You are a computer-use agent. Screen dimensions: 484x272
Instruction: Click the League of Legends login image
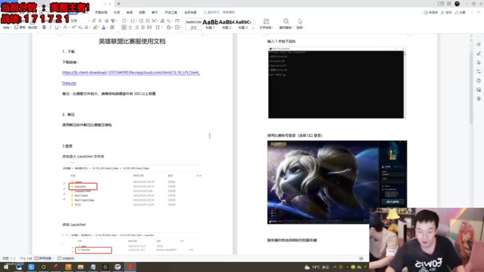337,183
